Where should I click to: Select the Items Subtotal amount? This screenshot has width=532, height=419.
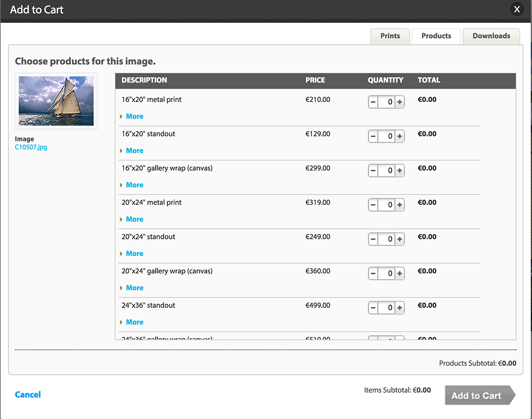422,390
